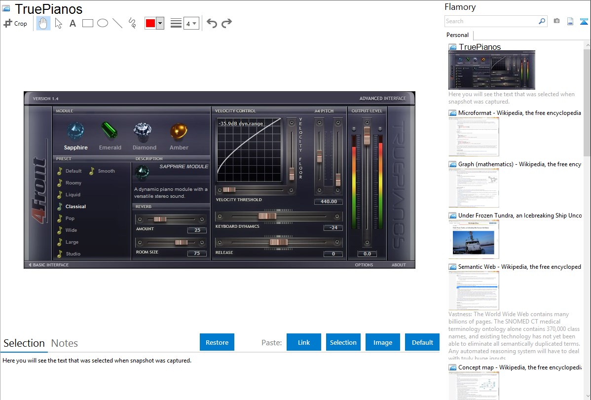
Task: Open the Semantic Web snapshot title
Action: 519,266
